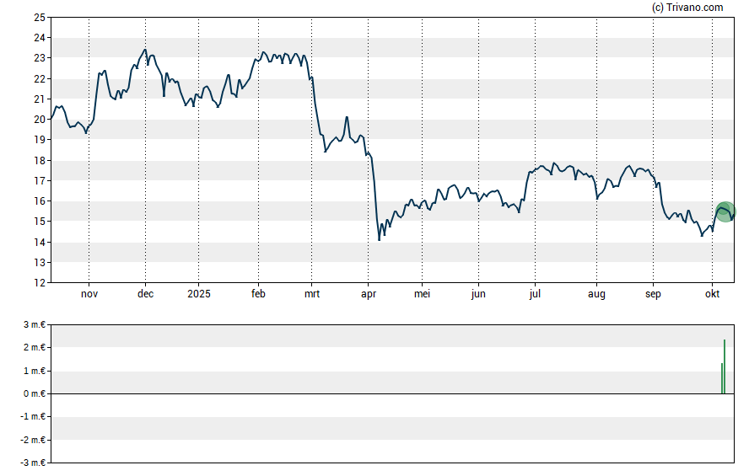Click the '-3 m.€' volume axis label
The width and height of the screenshot is (749, 476).
pos(31,463)
